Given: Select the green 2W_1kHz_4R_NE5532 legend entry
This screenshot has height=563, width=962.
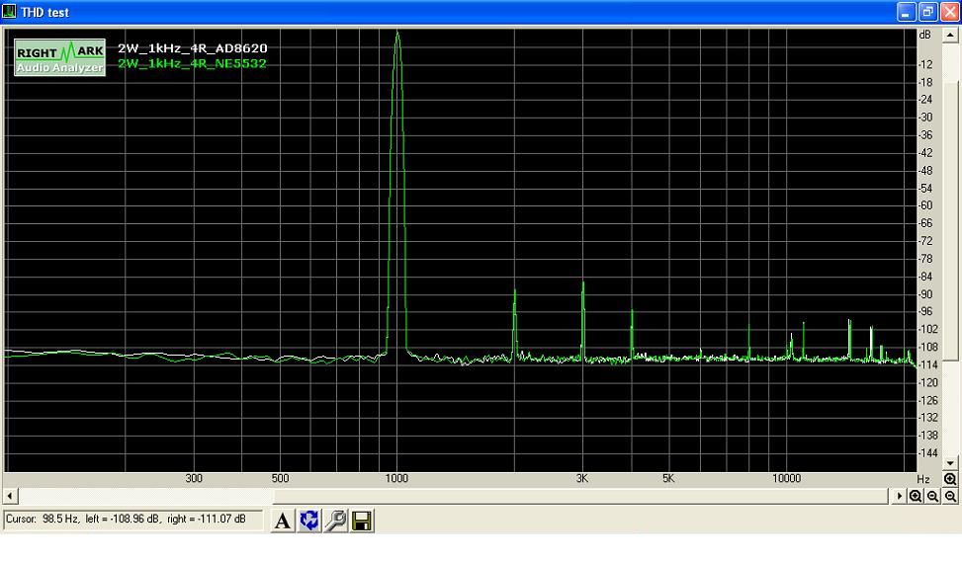Looking at the screenshot, I should 192,63.
